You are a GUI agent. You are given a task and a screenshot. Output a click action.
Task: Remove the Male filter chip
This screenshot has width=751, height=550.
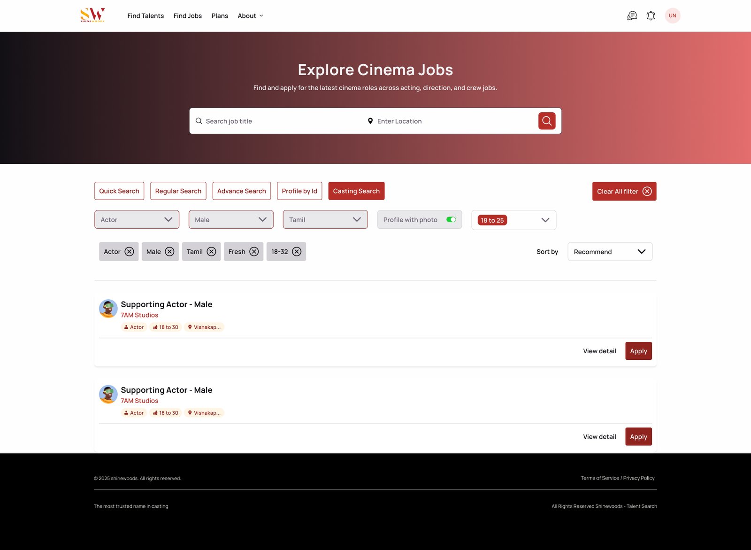(x=169, y=252)
